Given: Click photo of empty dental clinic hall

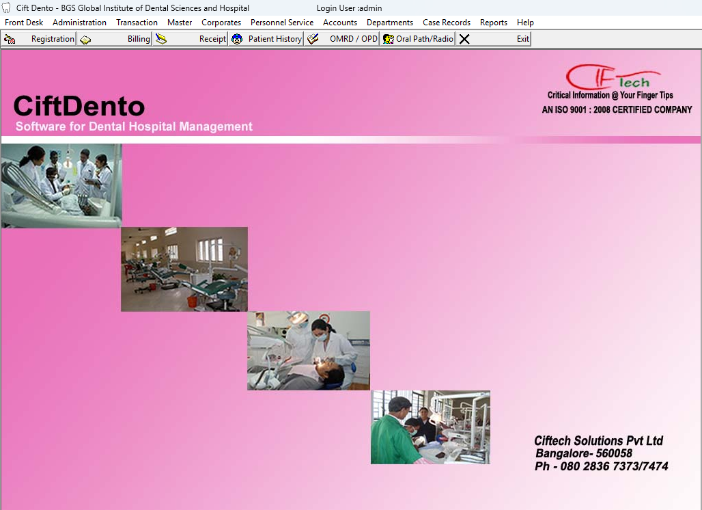Looking at the screenshot, I should [184, 269].
